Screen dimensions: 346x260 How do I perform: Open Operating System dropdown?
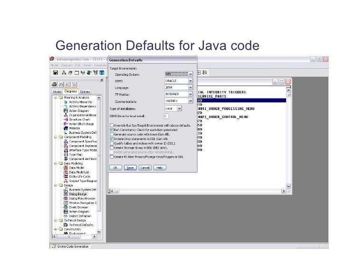click(x=191, y=74)
